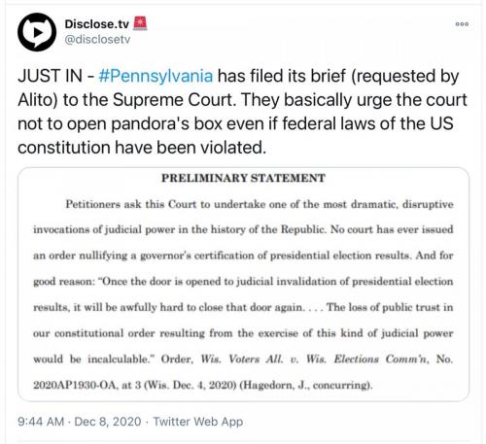Click the Disclose.tv display name
The height and width of the screenshot is (444, 486).
96,23
